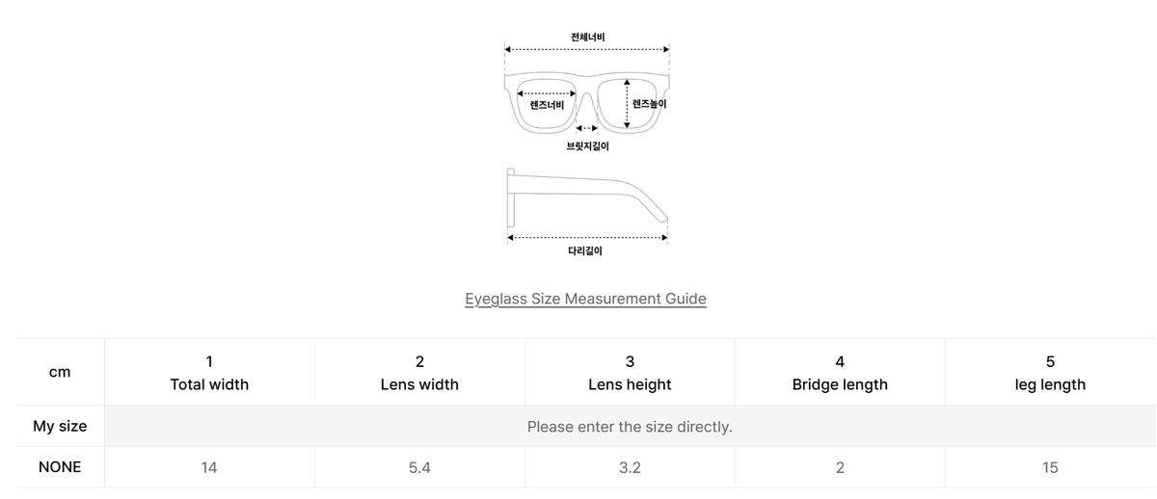The height and width of the screenshot is (499, 1157).
Task: Select the leg length column header
Action: pos(1050,373)
